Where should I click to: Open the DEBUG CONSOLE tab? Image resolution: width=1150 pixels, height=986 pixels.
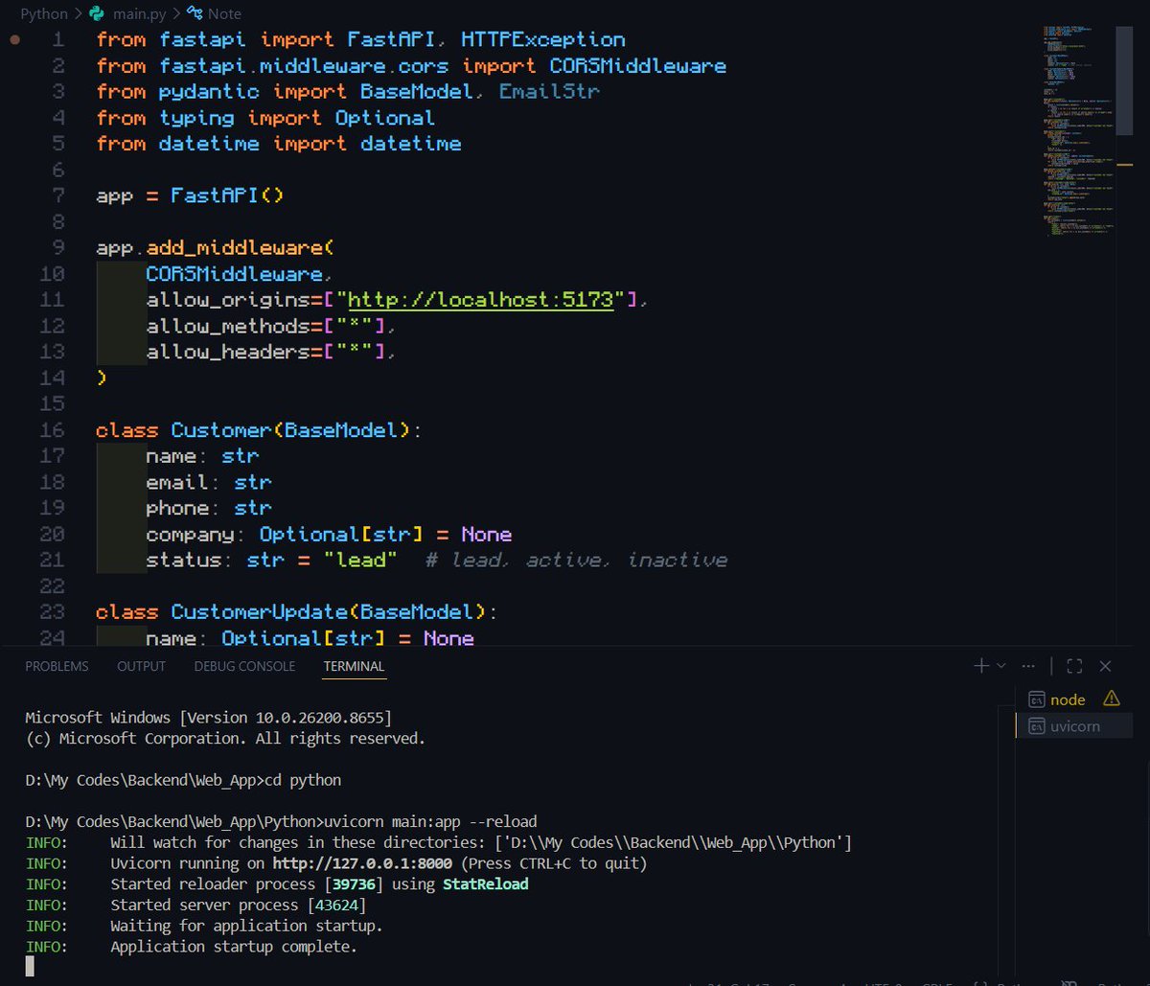[x=244, y=666]
